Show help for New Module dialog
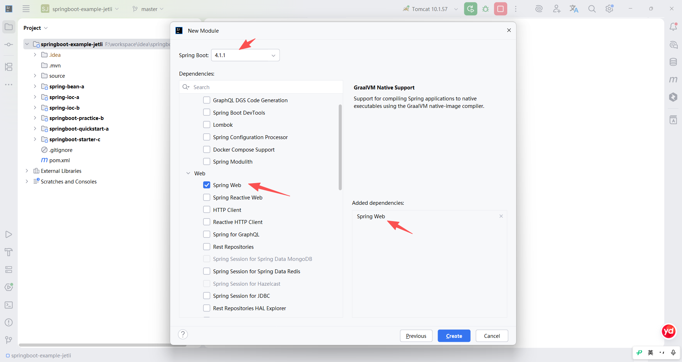This screenshot has height=362, width=682. [x=183, y=334]
